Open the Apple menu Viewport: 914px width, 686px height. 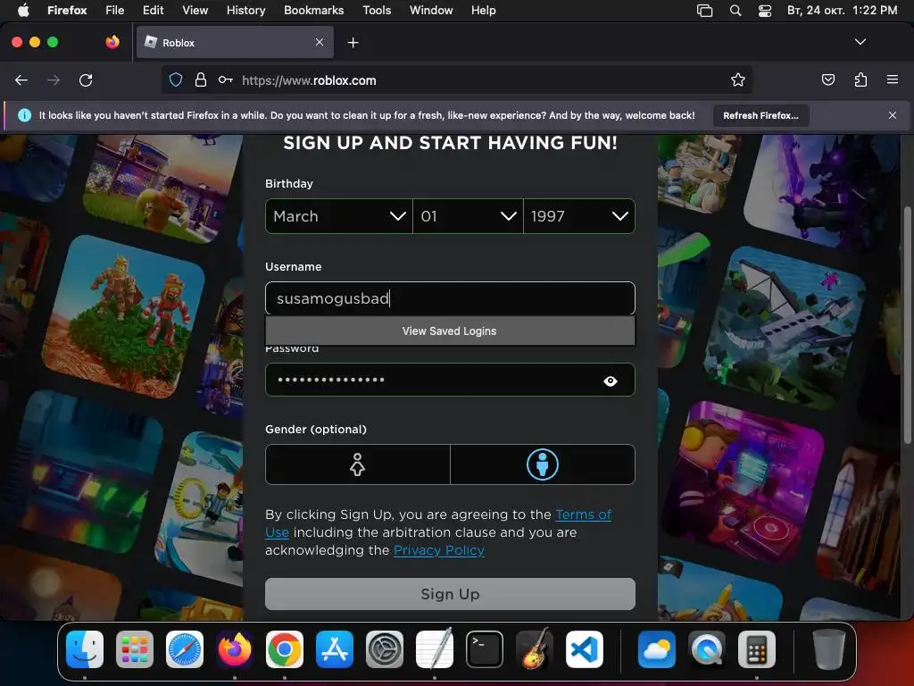(x=23, y=11)
